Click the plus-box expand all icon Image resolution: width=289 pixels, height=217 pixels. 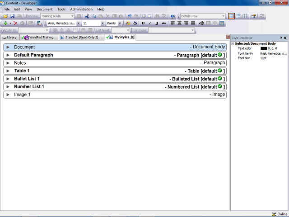[144, 16]
